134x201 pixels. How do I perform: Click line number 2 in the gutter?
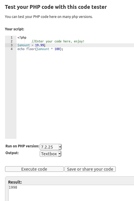tap(12, 41)
